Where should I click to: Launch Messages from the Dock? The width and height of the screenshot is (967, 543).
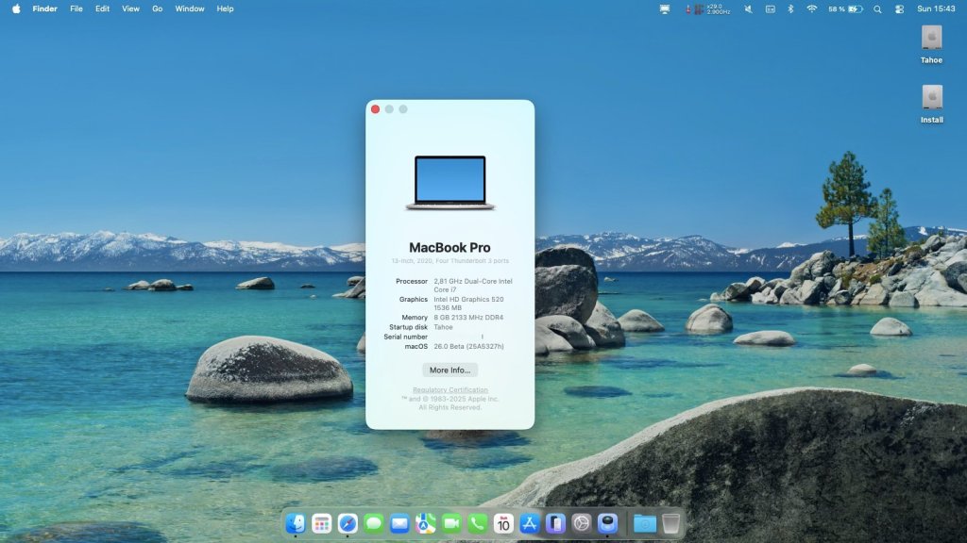coord(374,523)
